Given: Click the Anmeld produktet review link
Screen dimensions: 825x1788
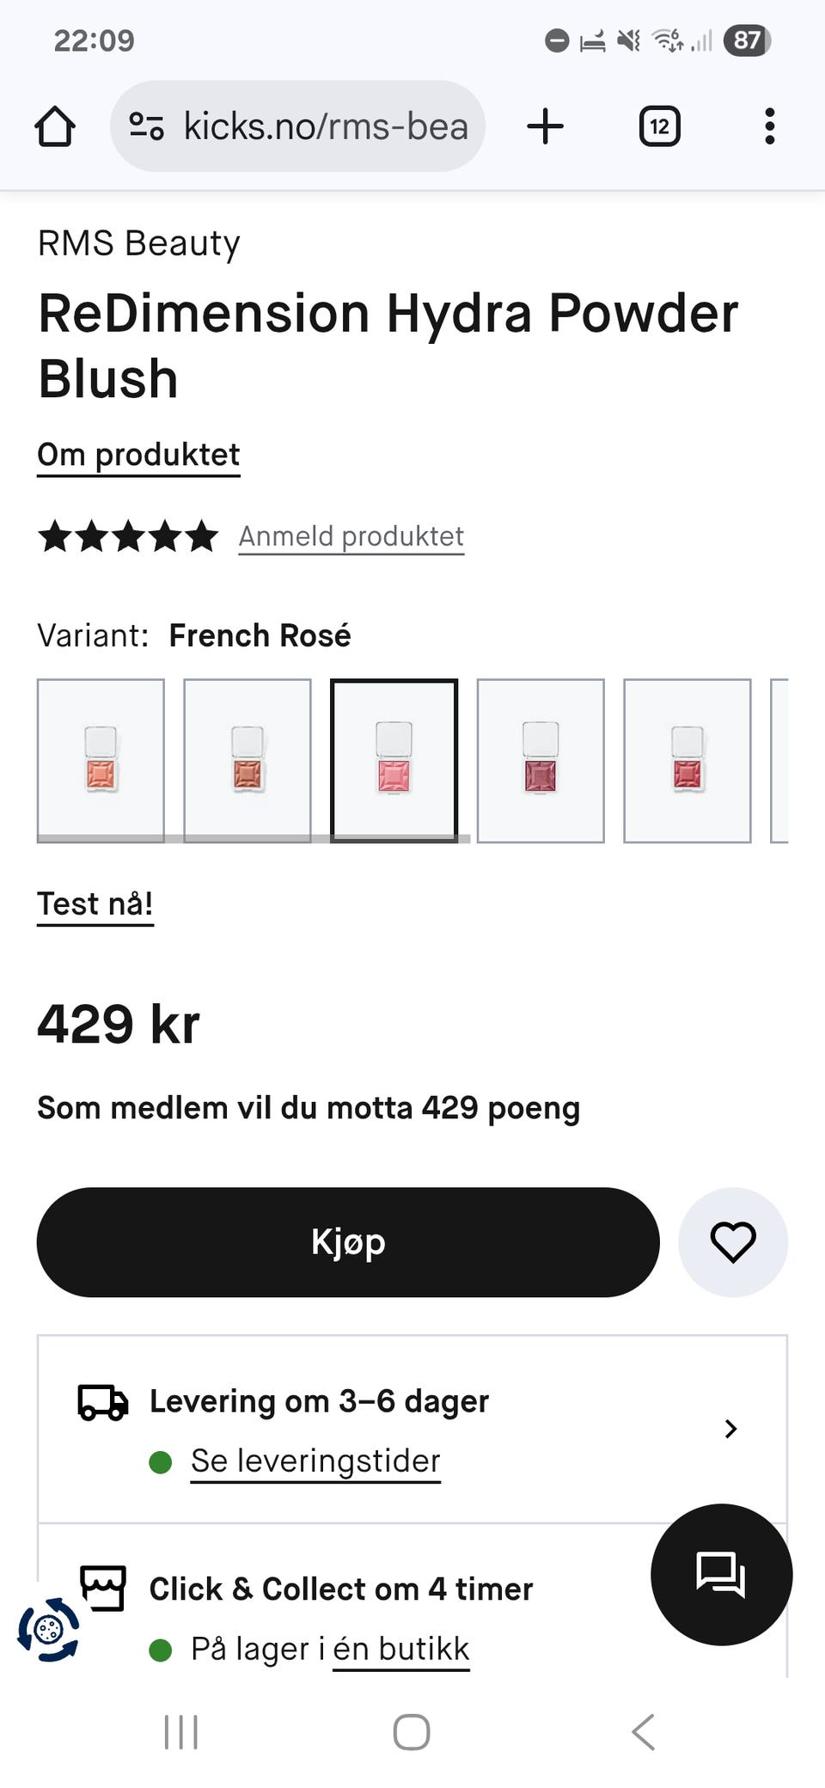Looking at the screenshot, I should (x=351, y=536).
